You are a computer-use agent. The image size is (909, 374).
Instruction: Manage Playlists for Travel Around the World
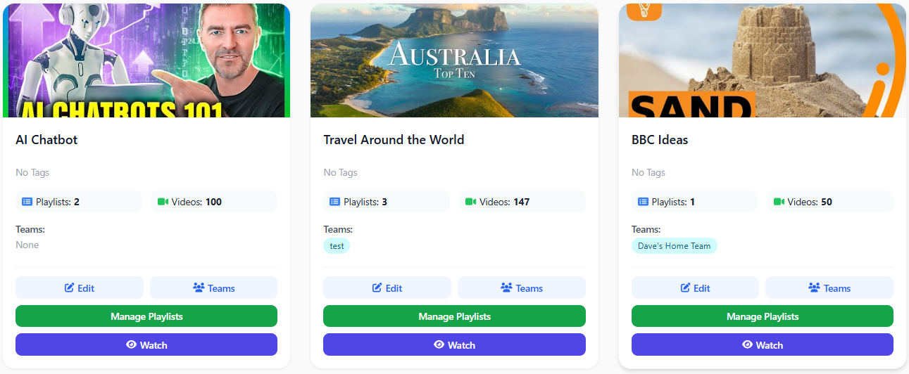454,316
